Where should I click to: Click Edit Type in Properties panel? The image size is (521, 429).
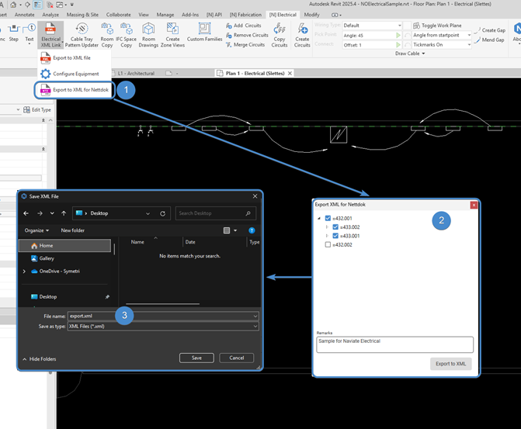click(37, 110)
